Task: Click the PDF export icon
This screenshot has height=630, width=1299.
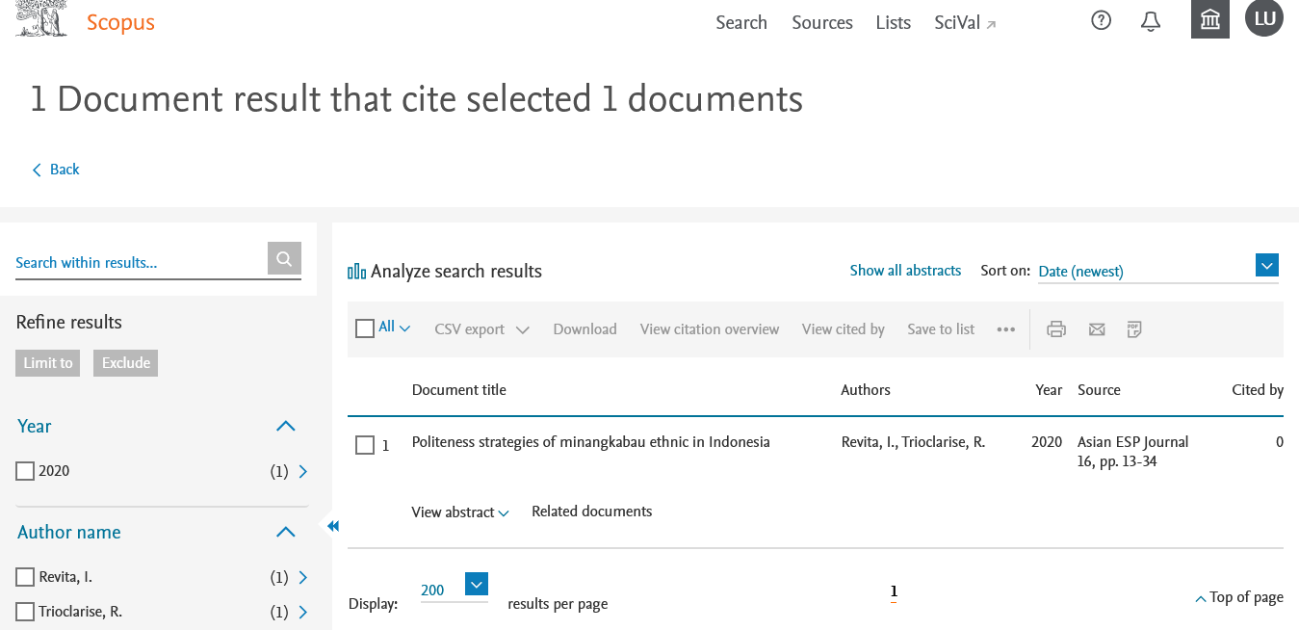Action: pos(1134,329)
